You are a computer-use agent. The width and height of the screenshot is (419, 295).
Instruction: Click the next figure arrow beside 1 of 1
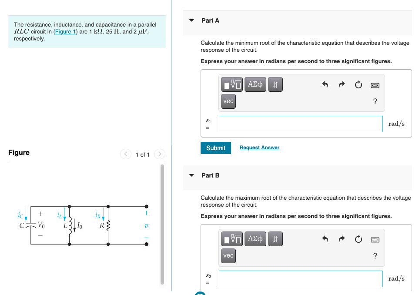pyautogui.click(x=160, y=154)
